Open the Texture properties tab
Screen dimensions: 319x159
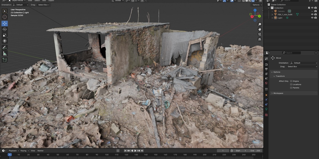(266, 115)
